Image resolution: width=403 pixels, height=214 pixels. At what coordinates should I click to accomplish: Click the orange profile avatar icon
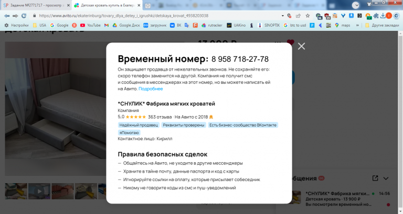coord(389,16)
